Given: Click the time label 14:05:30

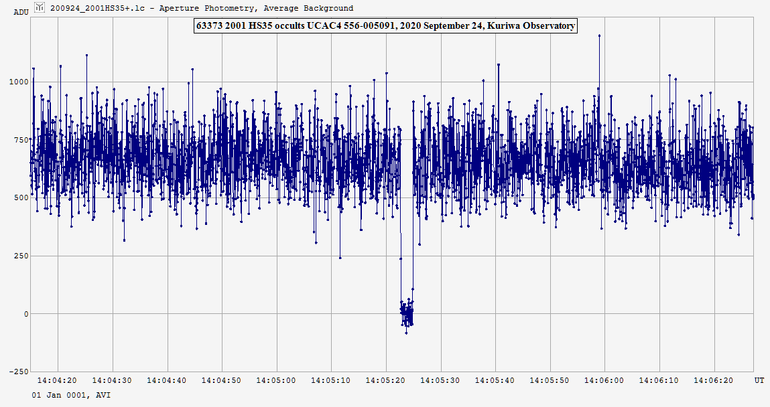Looking at the screenshot, I should (x=440, y=380).
